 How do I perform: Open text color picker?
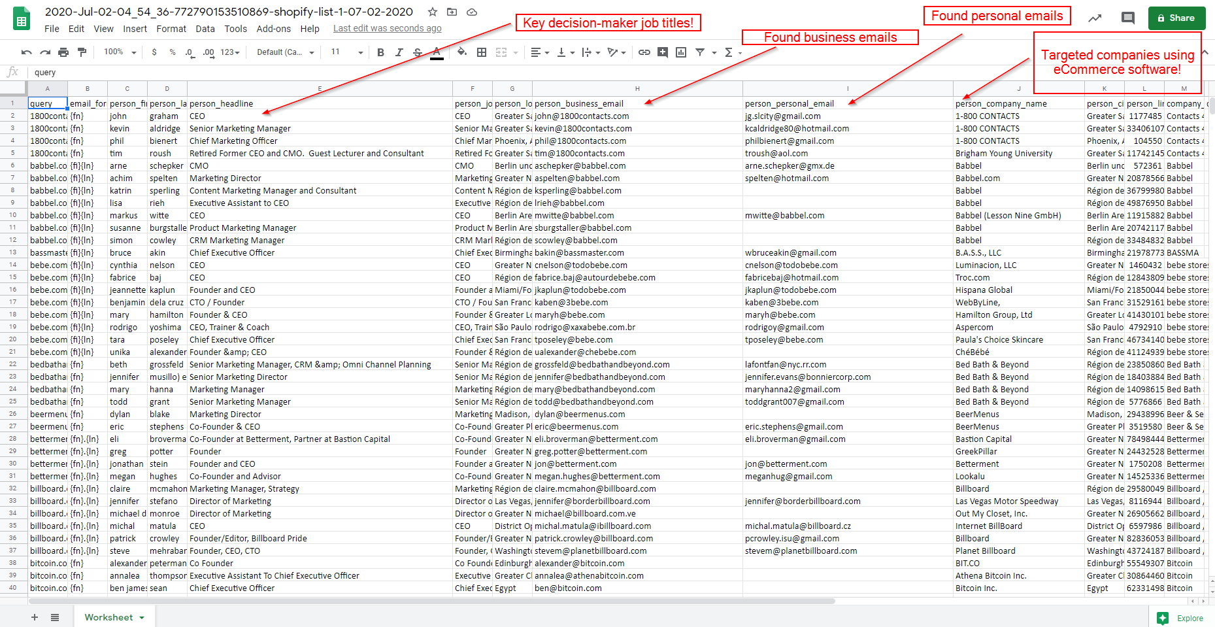pyautogui.click(x=437, y=52)
